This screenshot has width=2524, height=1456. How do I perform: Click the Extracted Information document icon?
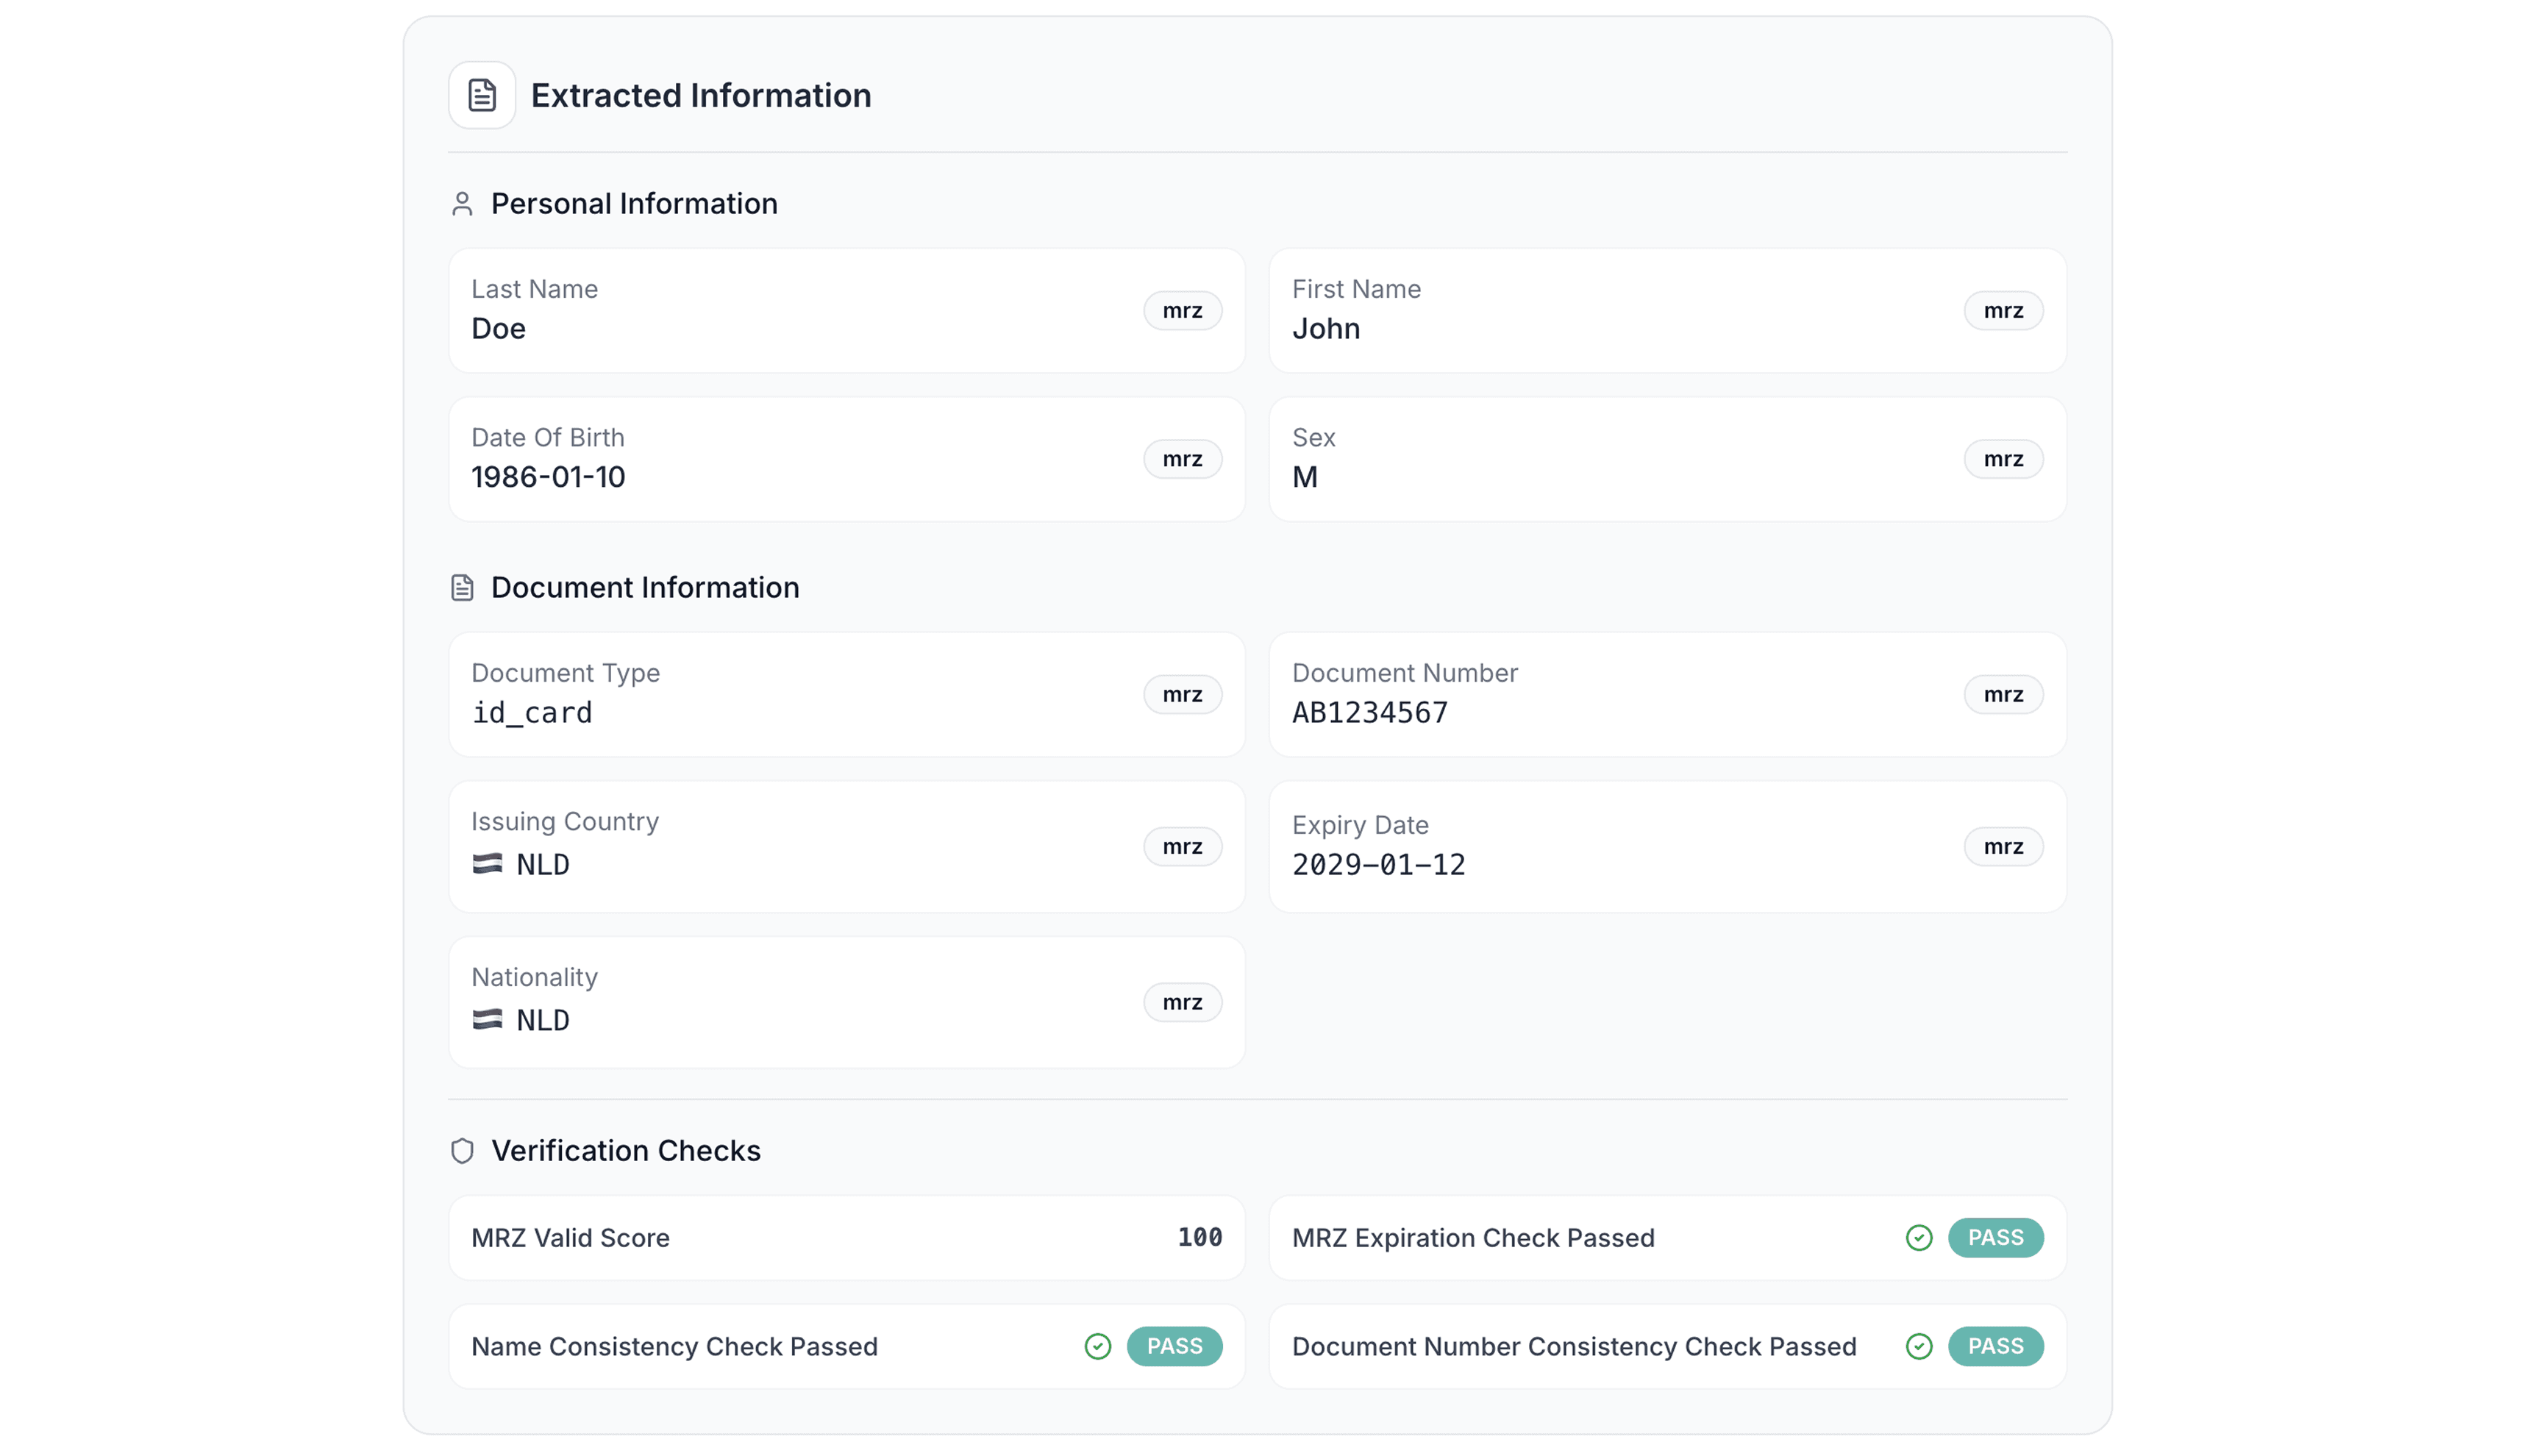point(482,95)
